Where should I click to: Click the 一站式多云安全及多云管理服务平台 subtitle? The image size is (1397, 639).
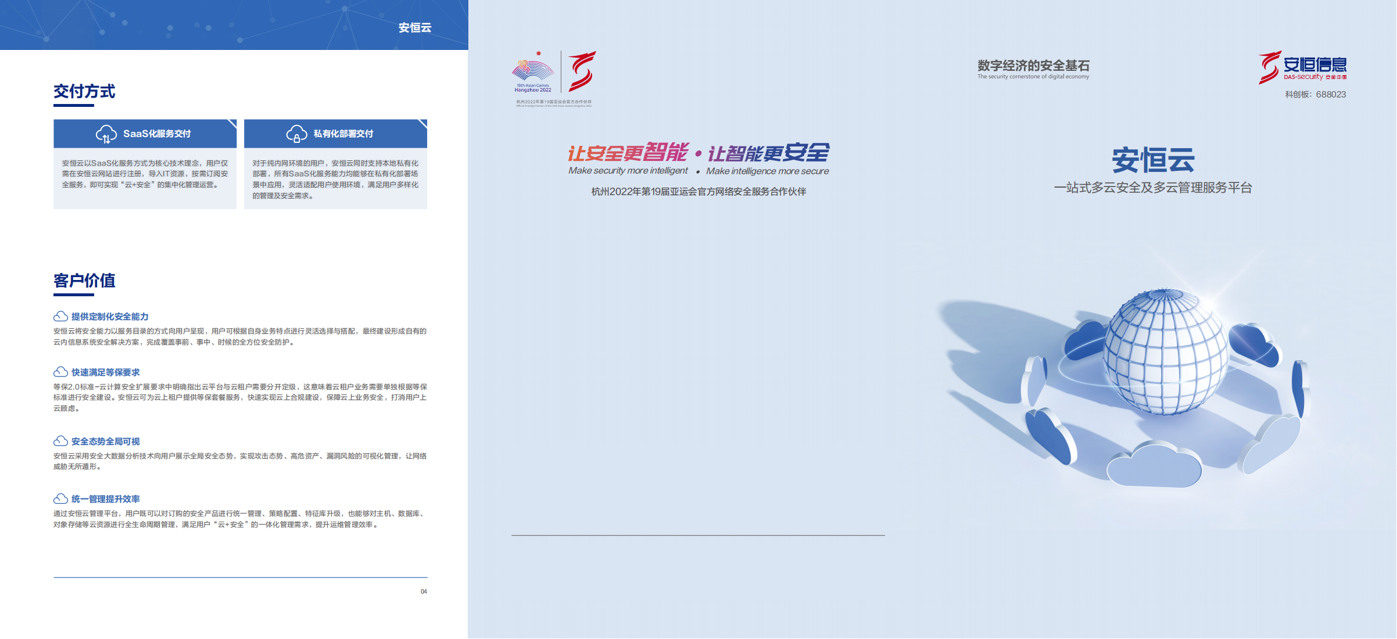1153,188
